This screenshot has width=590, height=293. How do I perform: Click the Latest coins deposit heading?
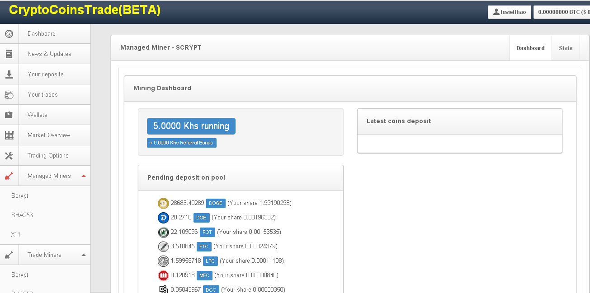(399, 121)
